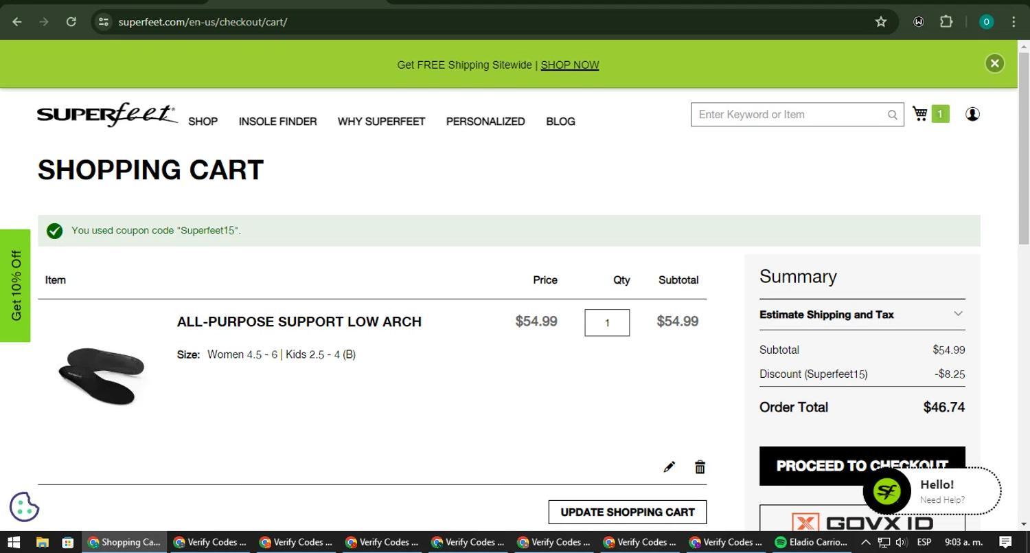Edit the cart item with pencil icon
The height and width of the screenshot is (553, 1030).
click(669, 467)
